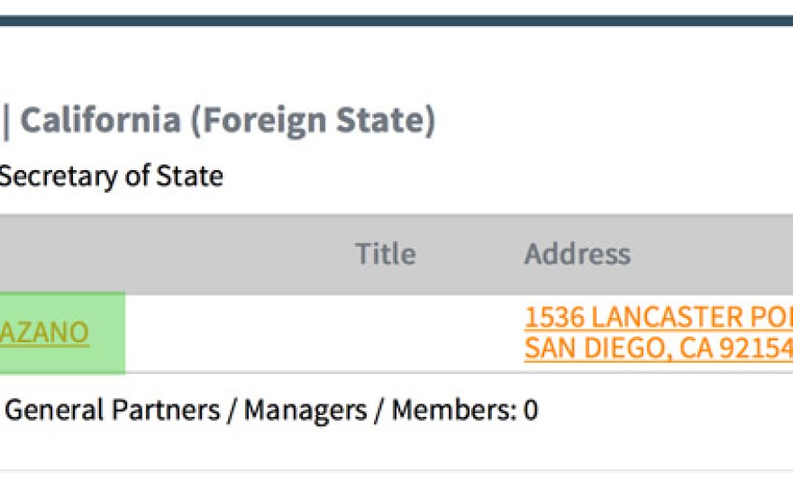Image resolution: width=793 pixels, height=488 pixels.
Task: Click the General Partners text
Action: point(113,410)
